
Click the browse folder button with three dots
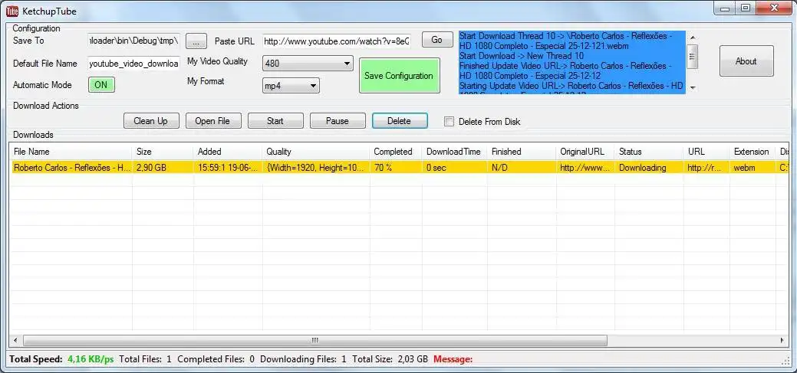click(x=196, y=41)
